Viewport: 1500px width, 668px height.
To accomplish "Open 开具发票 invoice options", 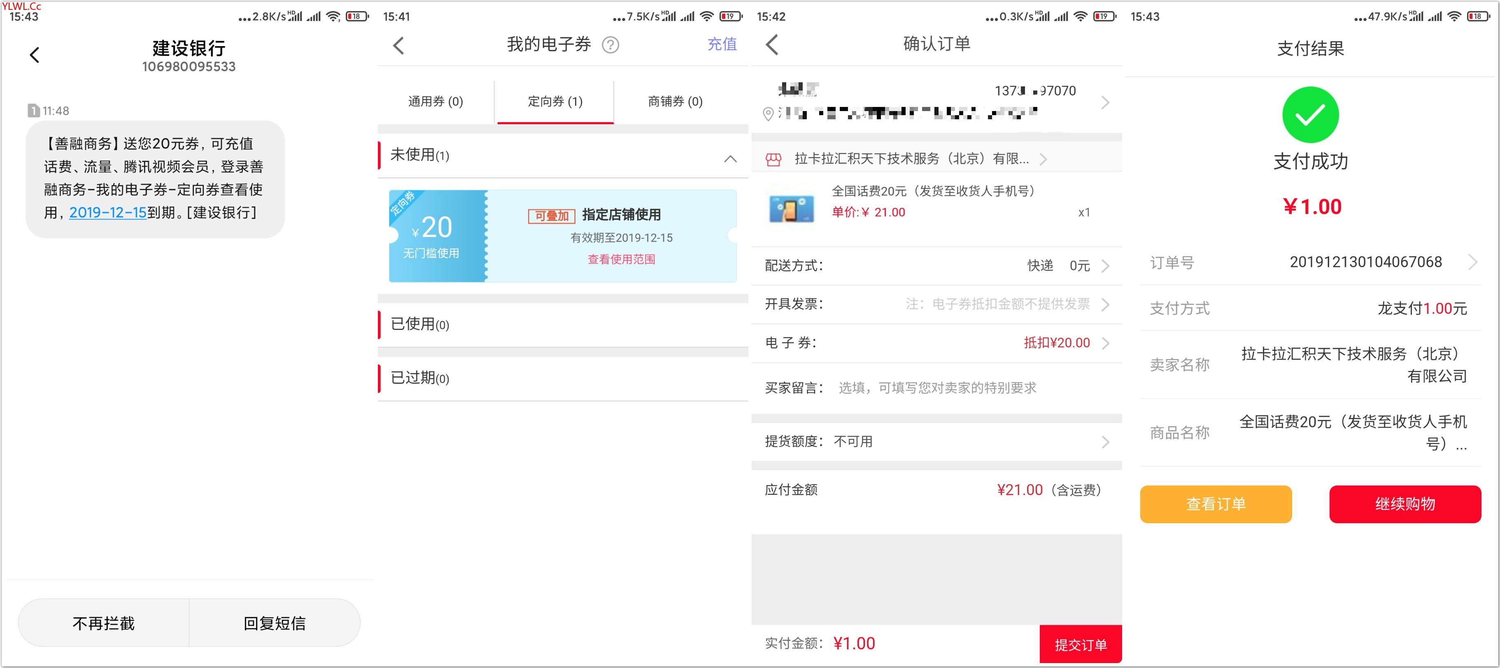I will point(936,304).
